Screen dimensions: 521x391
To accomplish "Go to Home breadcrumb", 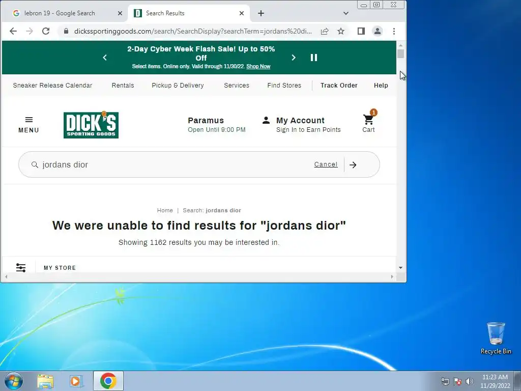I will tap(165, 210).
